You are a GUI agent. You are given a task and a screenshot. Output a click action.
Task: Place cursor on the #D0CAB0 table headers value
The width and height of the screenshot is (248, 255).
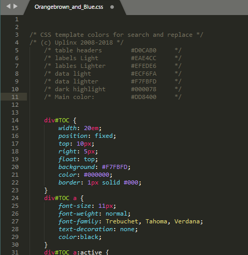(x=143, y=50)
